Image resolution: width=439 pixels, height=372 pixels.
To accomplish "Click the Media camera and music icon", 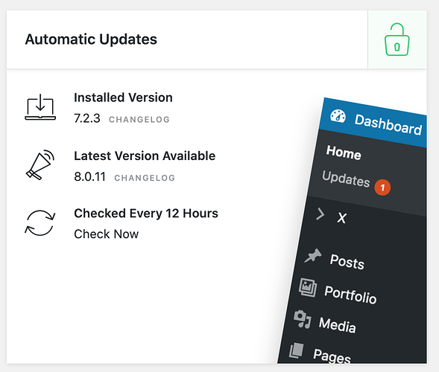I will [302, 319].
